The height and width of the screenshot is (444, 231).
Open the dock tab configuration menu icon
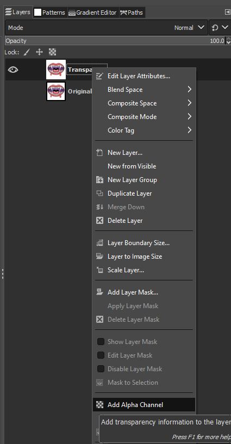click(x=227, y=12)
